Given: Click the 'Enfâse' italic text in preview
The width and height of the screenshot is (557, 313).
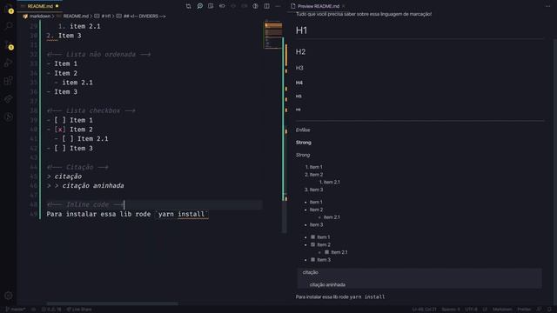Looking at the screenshot, I should [x=303, y=130].
